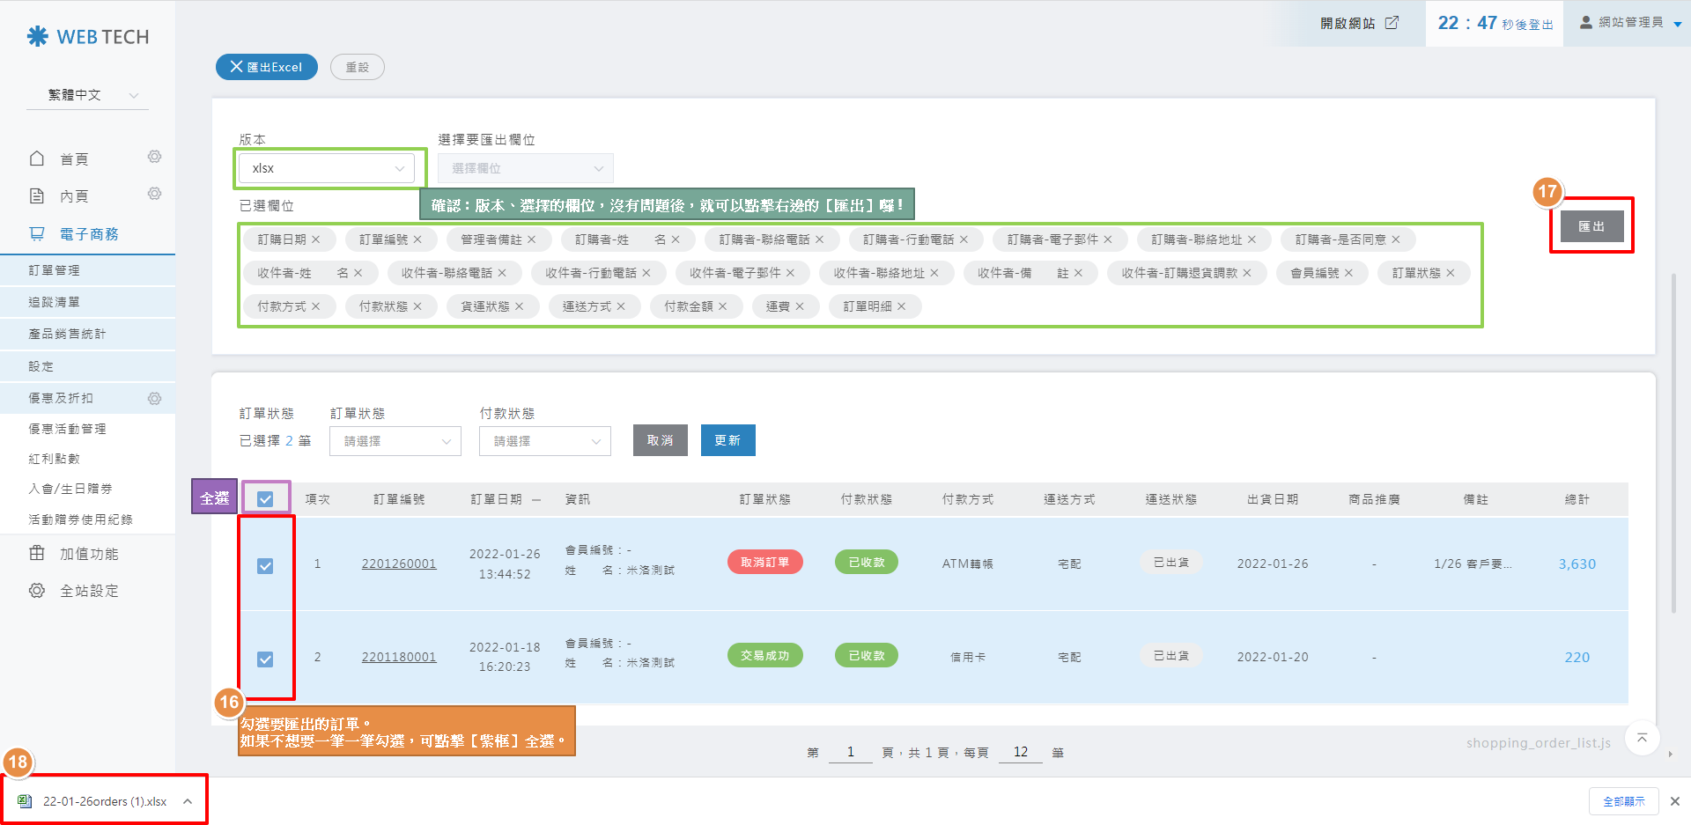Remove the 訂購日期 field tag
This screenshot has width=1691, height=825.
(316, 239)
